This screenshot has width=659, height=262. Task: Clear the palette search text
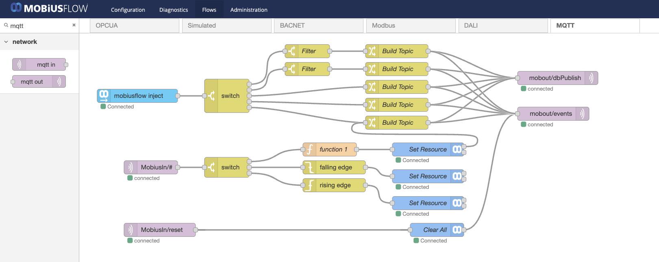click(74, 25)
